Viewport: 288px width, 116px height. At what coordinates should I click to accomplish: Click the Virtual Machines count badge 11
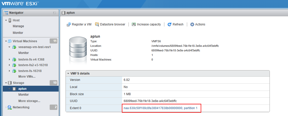coord(54,41)
